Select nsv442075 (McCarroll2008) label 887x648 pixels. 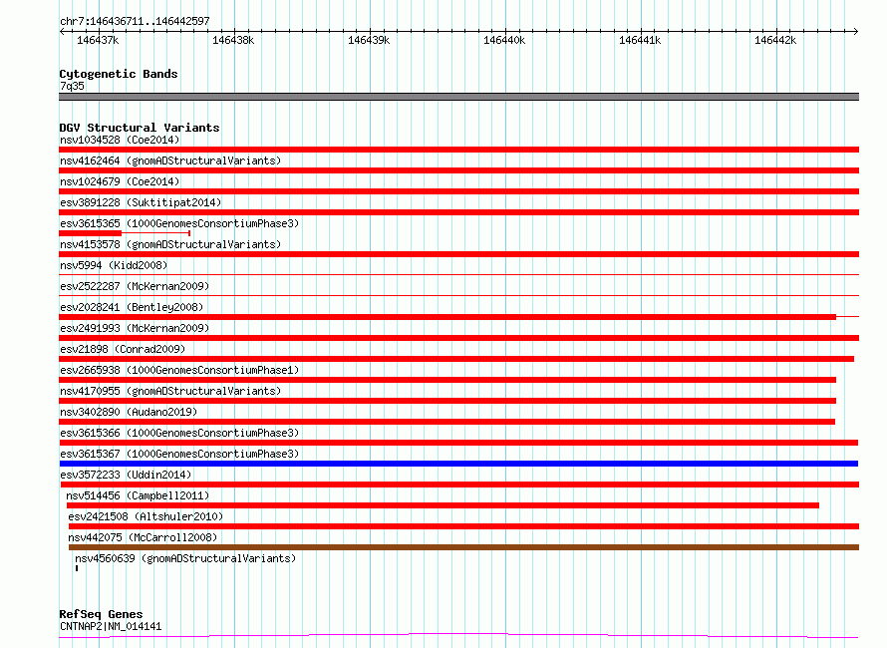coord(143,537)
